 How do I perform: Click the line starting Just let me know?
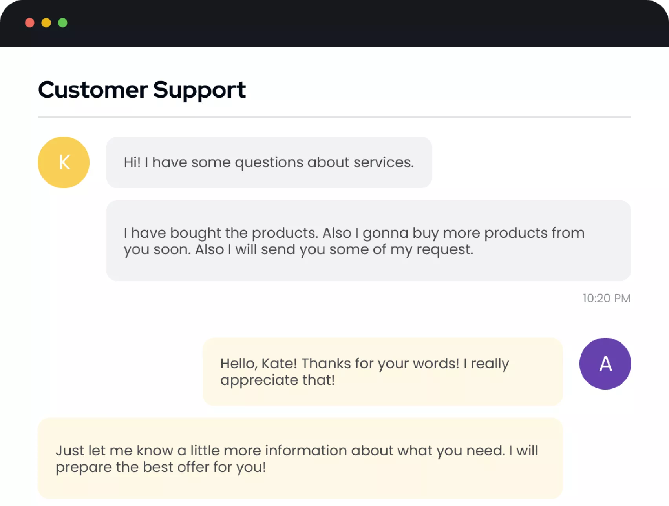click(x=297, y=450)
